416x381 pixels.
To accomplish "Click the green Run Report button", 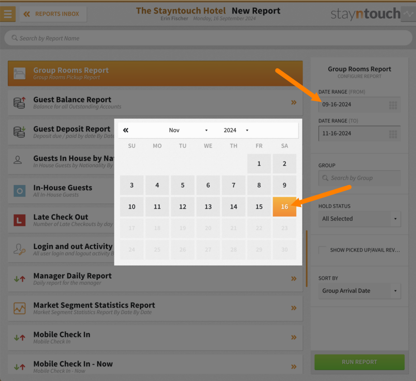I will [359, 362].
